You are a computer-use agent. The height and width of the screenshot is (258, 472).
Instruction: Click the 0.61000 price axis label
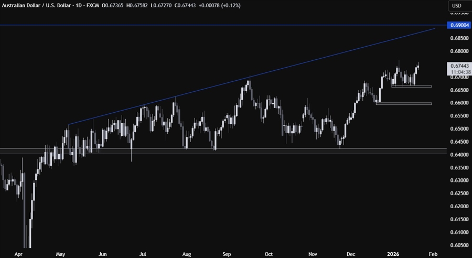(x=460, y=232)
